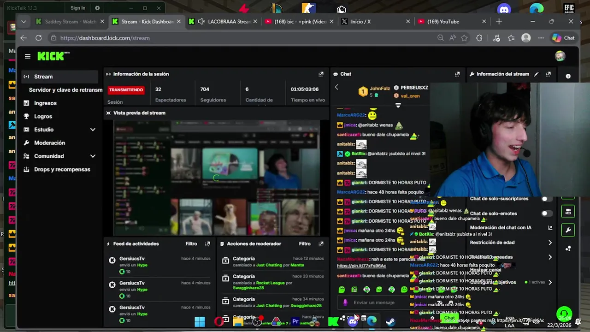Open Discord from the taskbar
The height and width of the screenshot is (332, 590).
(353, 321)
